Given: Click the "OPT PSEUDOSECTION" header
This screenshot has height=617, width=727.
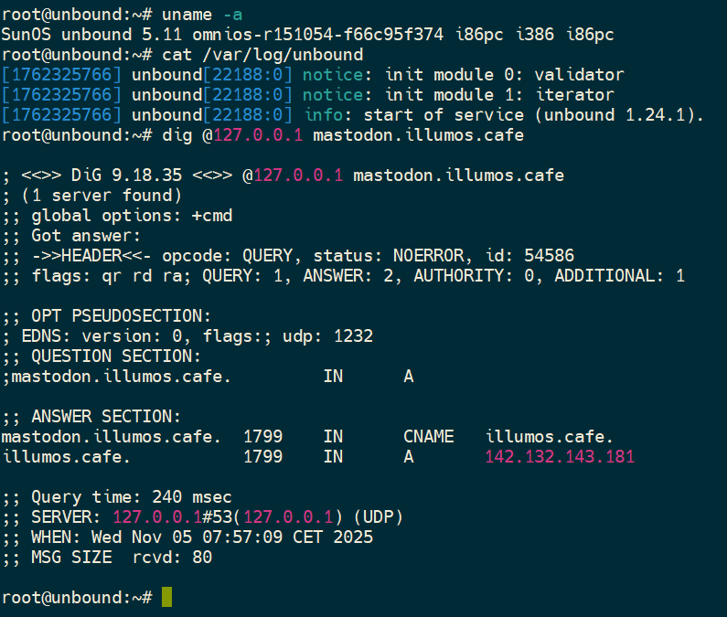Looking at the screenshot, I should point(121,315).
